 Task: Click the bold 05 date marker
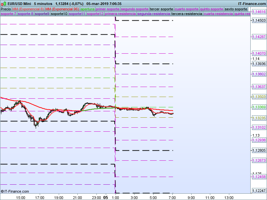(106, 198)
